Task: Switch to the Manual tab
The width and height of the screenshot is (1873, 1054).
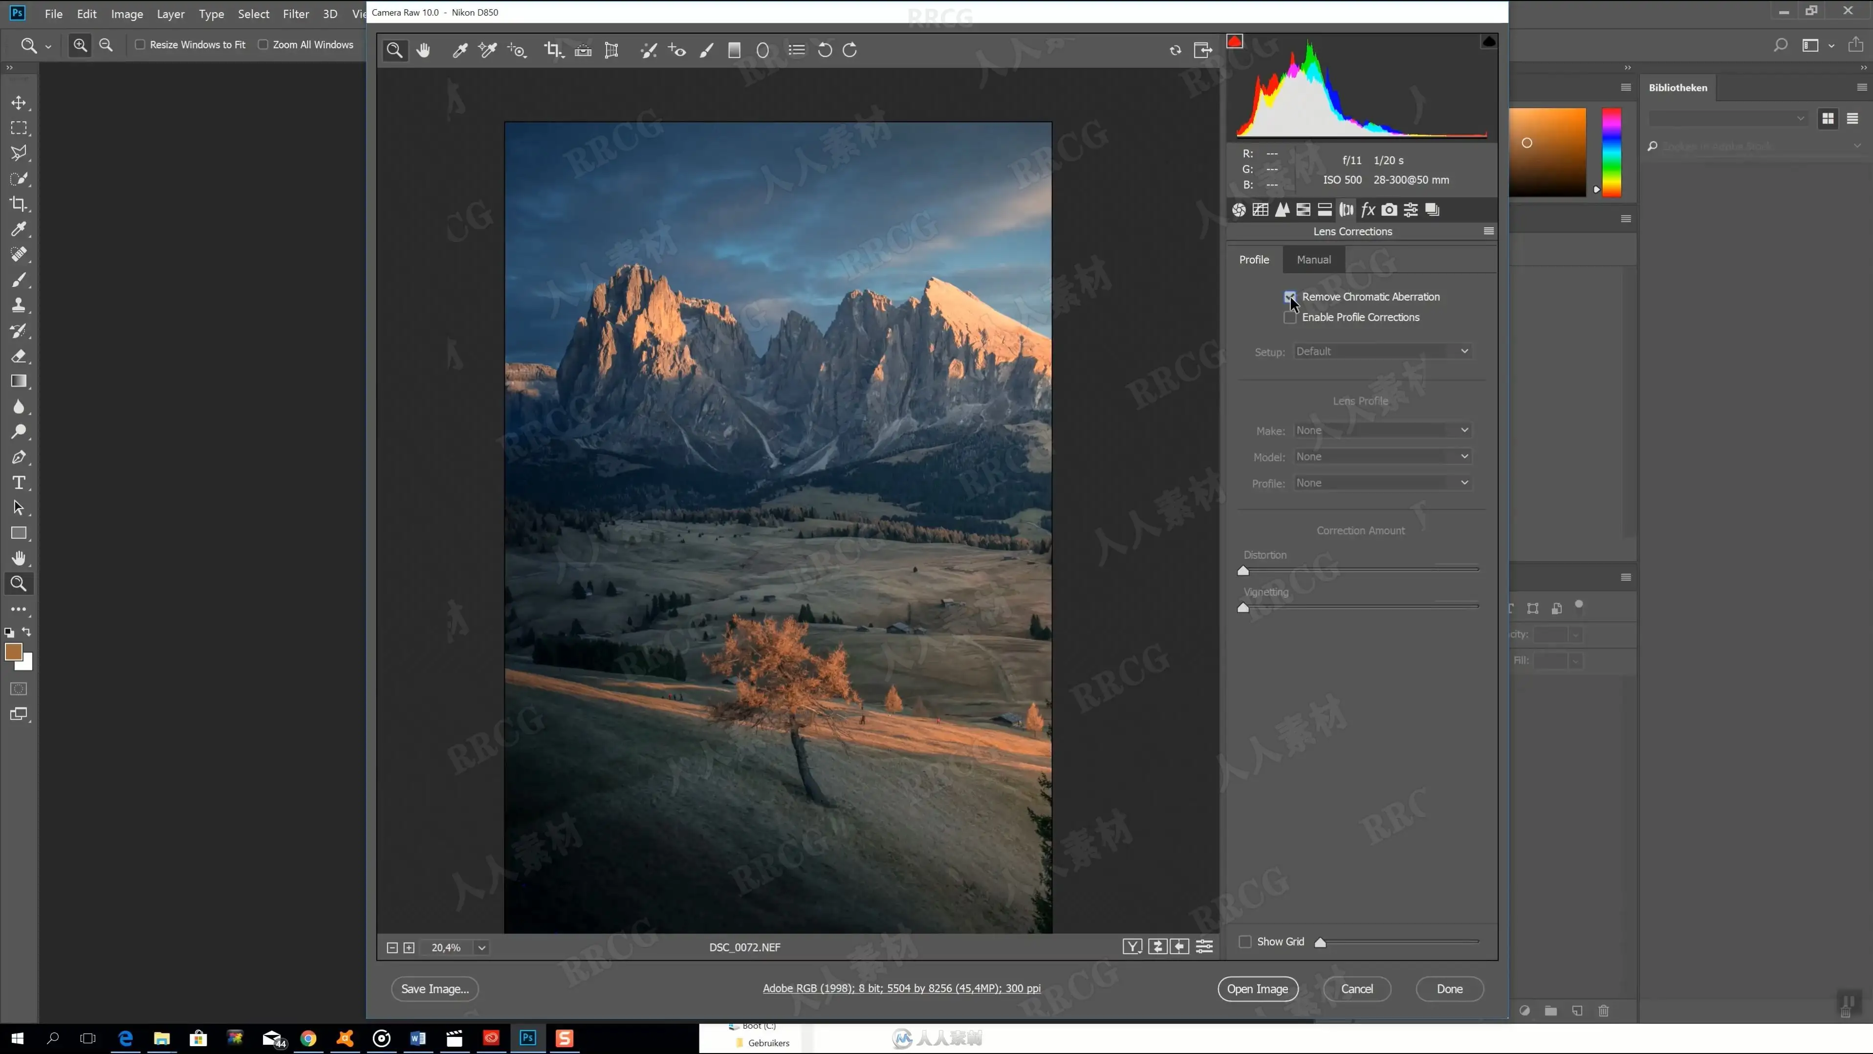Action: tap(1313, 260)
